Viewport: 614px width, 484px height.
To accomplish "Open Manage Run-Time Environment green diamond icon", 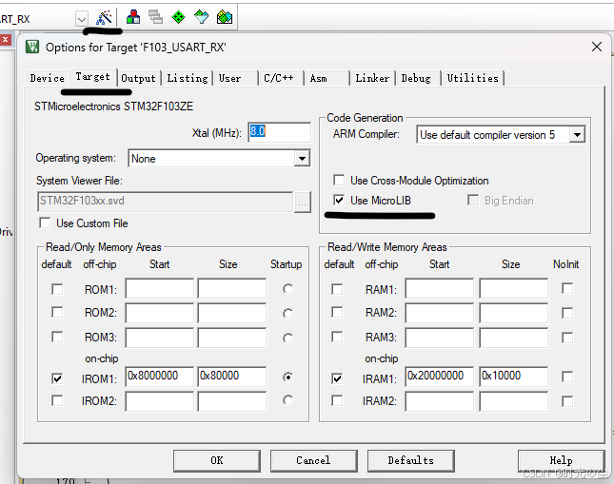I will tap(179, 17).
